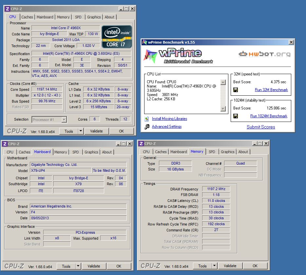The width and height of the screenshot is (306, 275).
Task: Click the CPU-Z icon in Mainboard window title bar
Action: point(5,144)
